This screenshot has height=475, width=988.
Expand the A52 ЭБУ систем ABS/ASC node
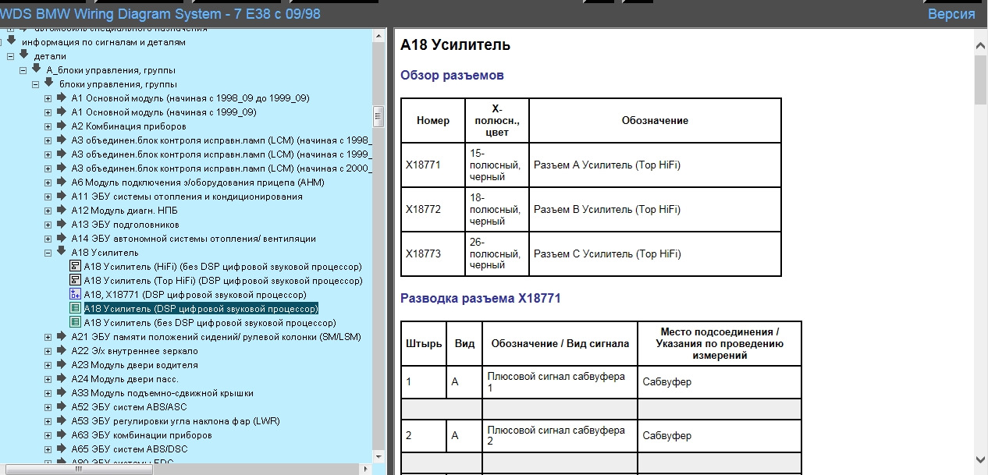tap(48, 407)
